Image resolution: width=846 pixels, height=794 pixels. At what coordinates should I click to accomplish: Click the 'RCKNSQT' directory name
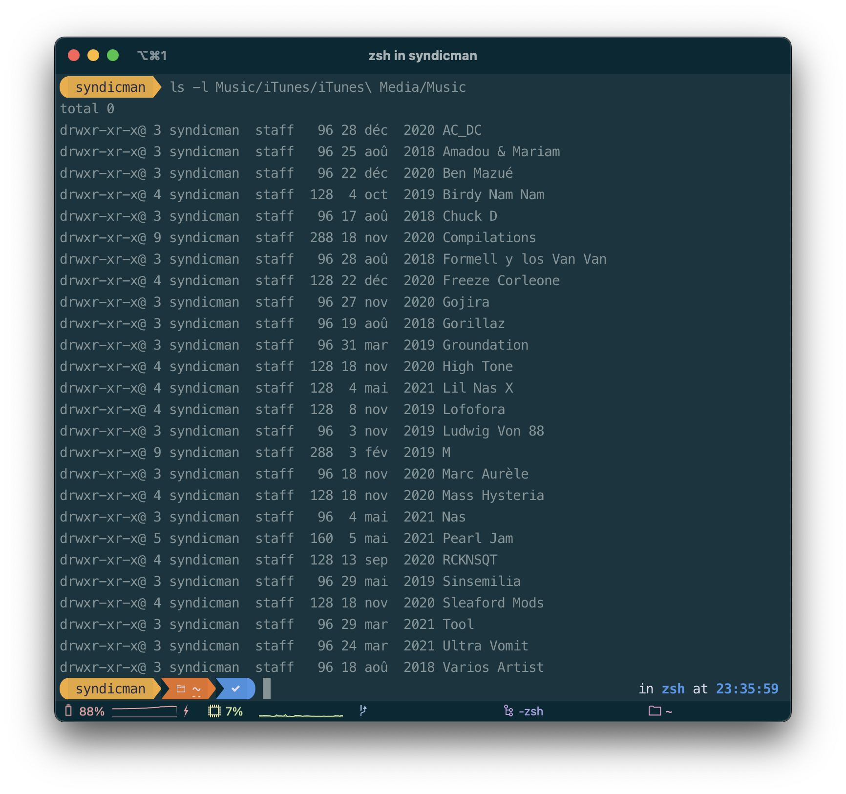pos(470,560)
